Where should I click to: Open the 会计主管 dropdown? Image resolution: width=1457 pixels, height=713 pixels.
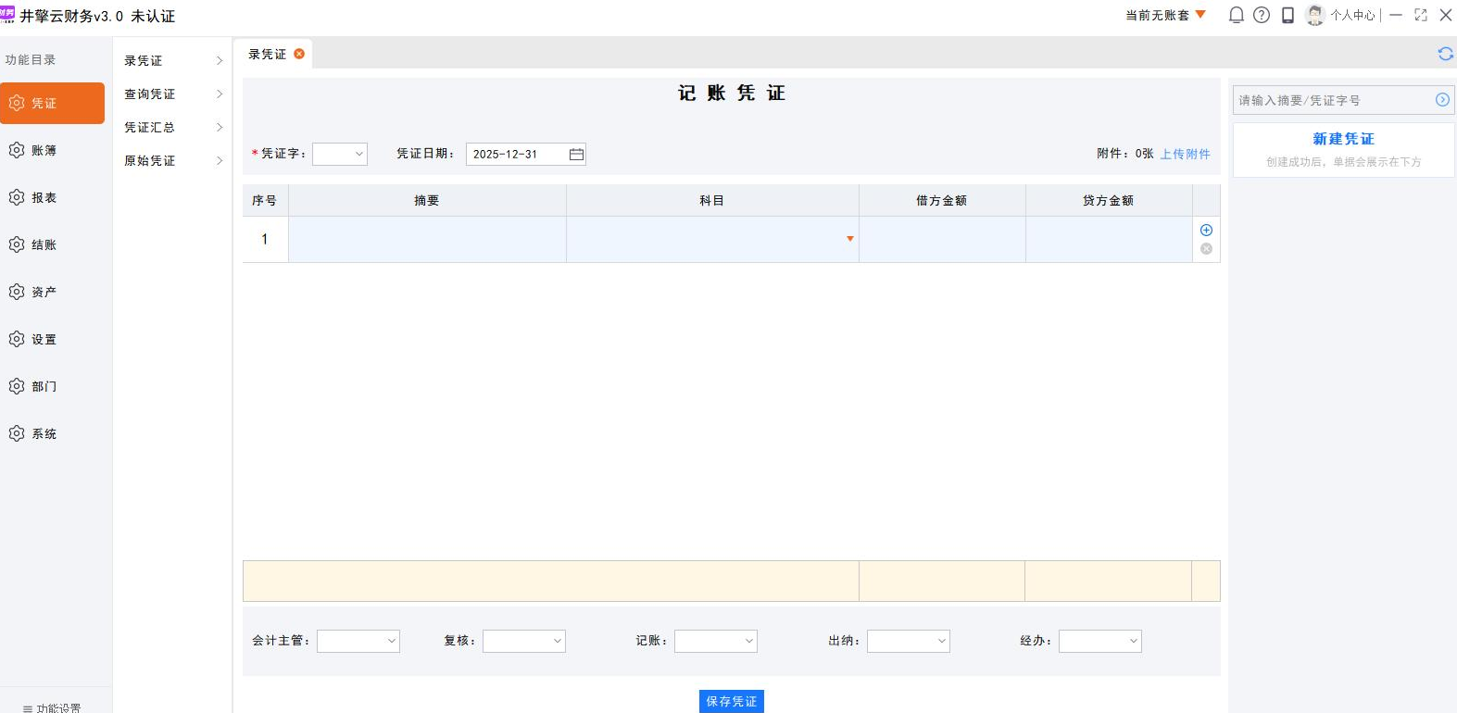coord(358,641)
